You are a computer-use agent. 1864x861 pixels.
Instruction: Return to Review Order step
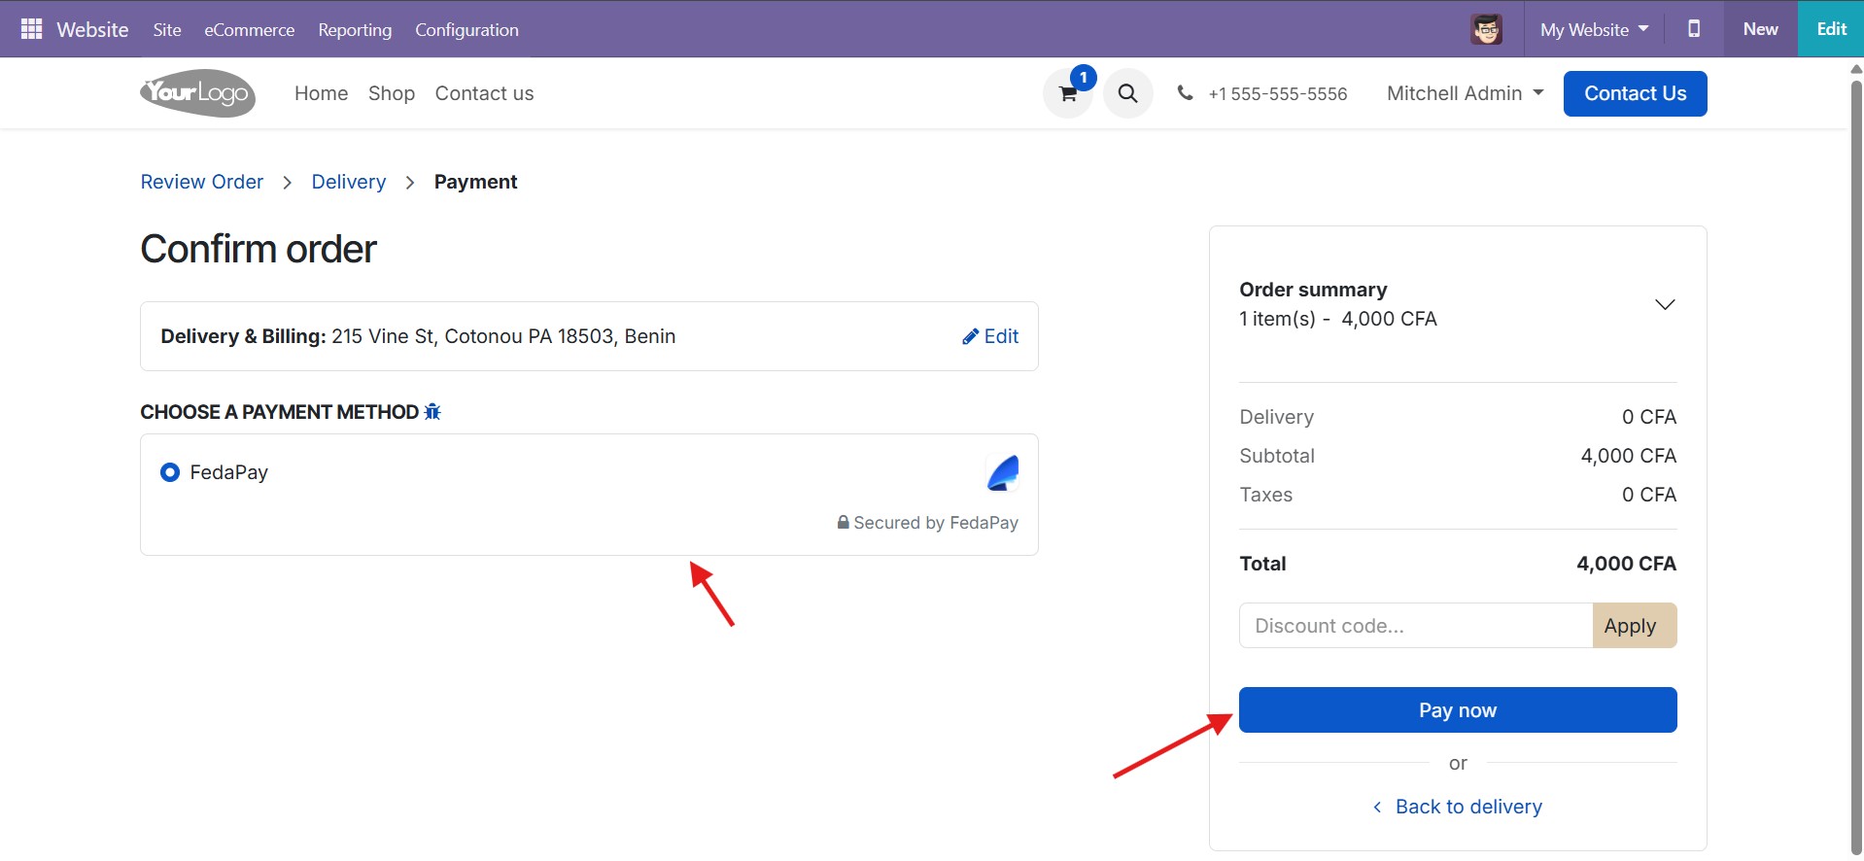[202, 182]
